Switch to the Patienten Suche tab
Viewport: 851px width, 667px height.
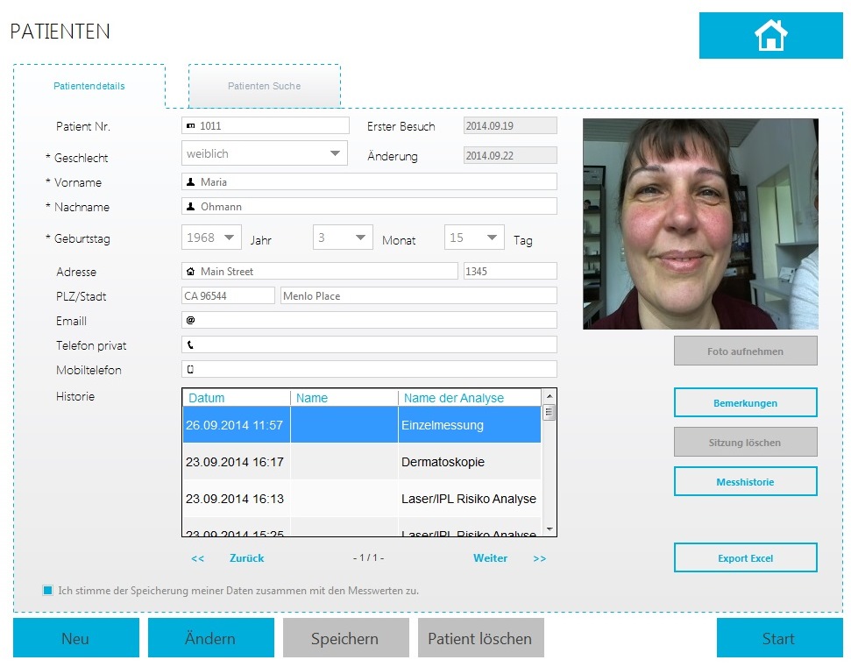tap(265, 86)
